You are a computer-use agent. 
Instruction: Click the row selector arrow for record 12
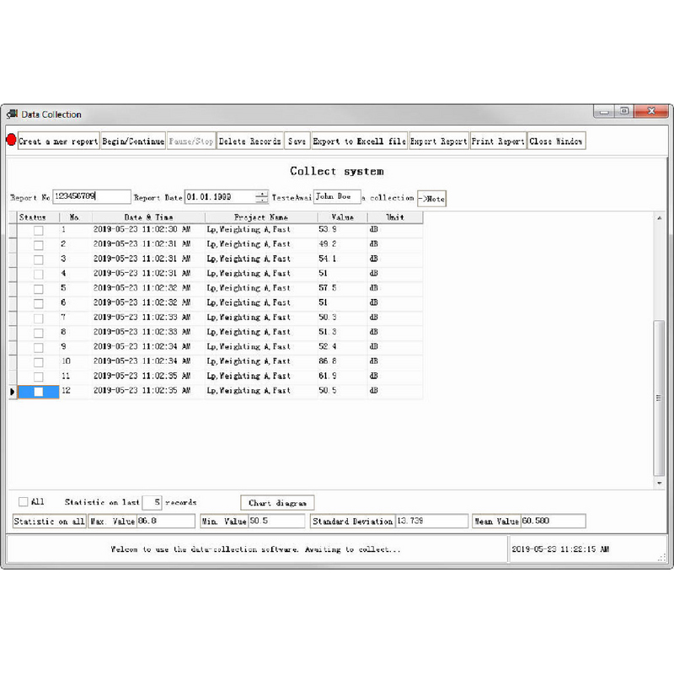(13, 392)
